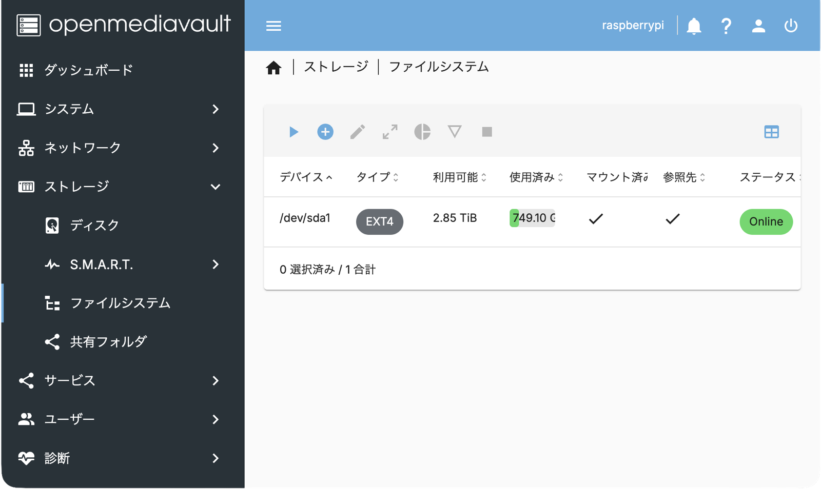Screen dimensions: 821x489
Task: Click the ストレージ breadcrumb link
Action: [336, 67]
